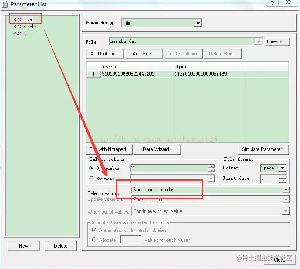This screenshot has width=300, height=269.
Task: Select row number 1 header
Action: [93, 74]
